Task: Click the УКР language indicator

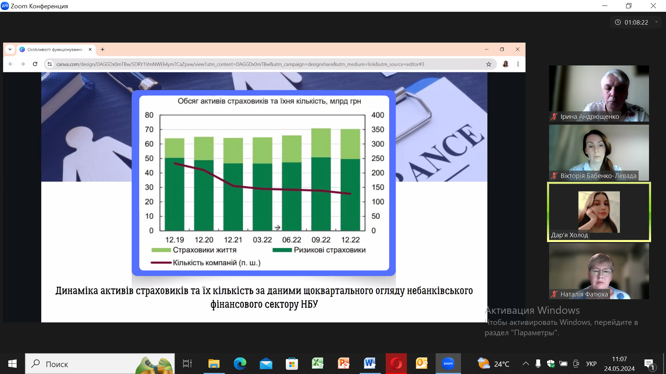Action: pyautogui.click(x=591, y=364)
